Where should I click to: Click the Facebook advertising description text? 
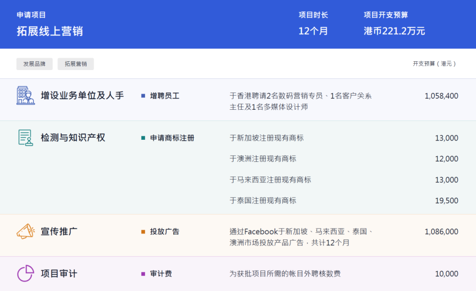(x=301, y=237)
